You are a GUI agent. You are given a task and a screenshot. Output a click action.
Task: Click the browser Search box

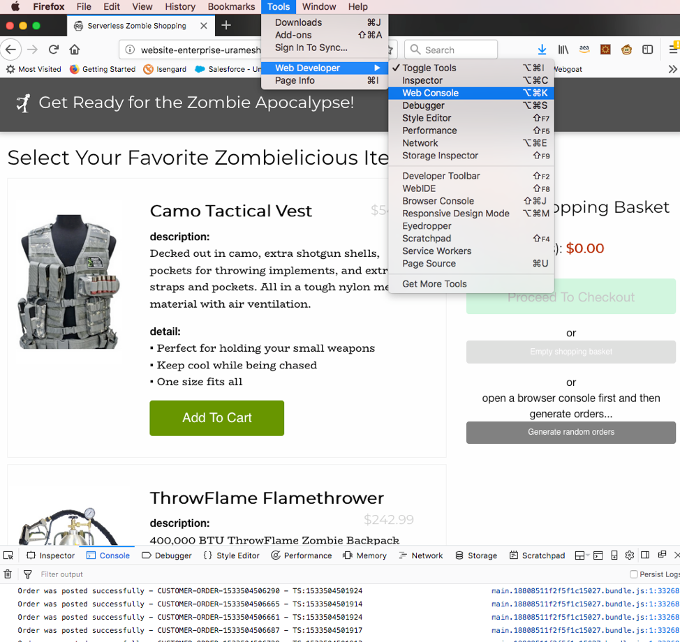click(x=451, y=50)
